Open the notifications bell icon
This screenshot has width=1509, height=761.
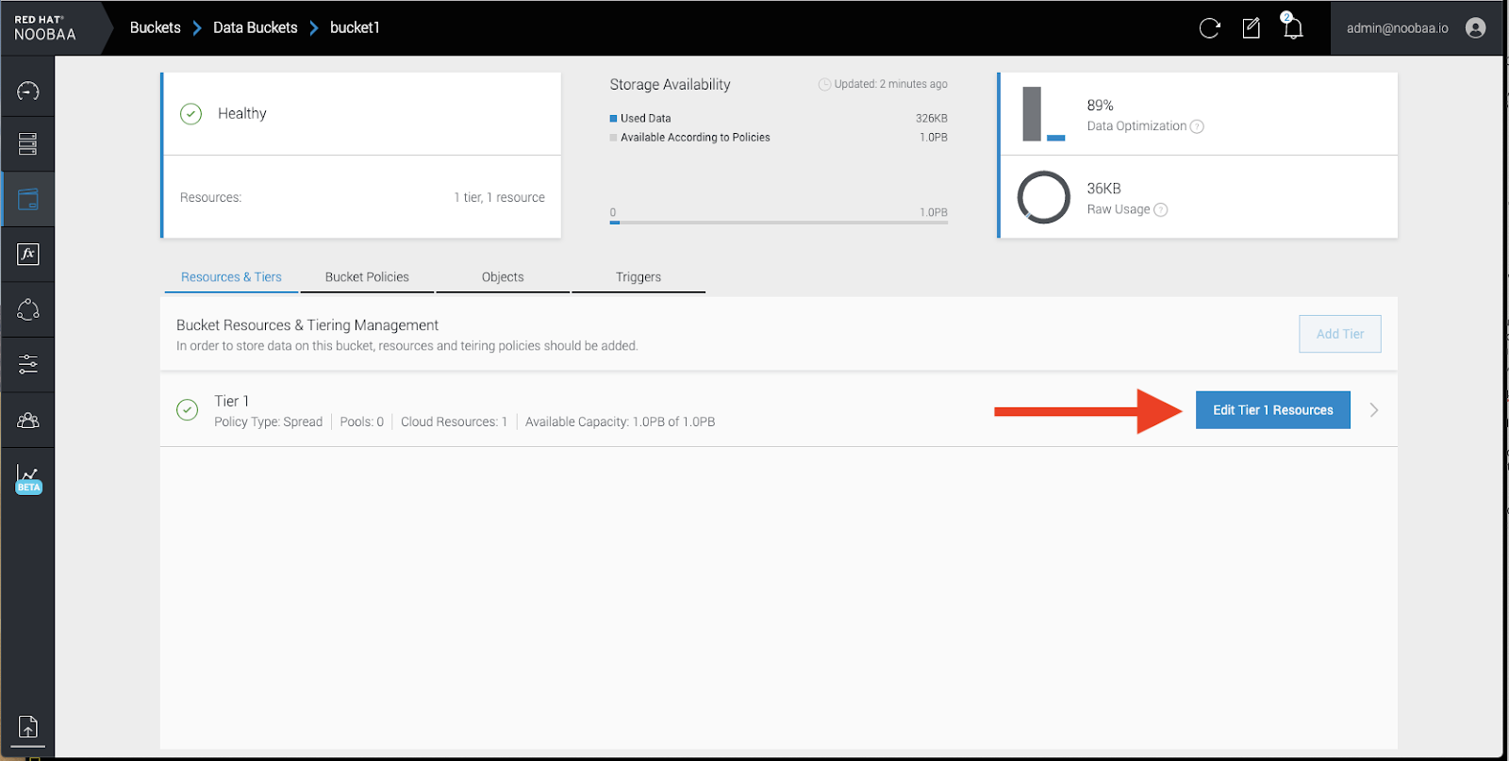(1293, 28)
